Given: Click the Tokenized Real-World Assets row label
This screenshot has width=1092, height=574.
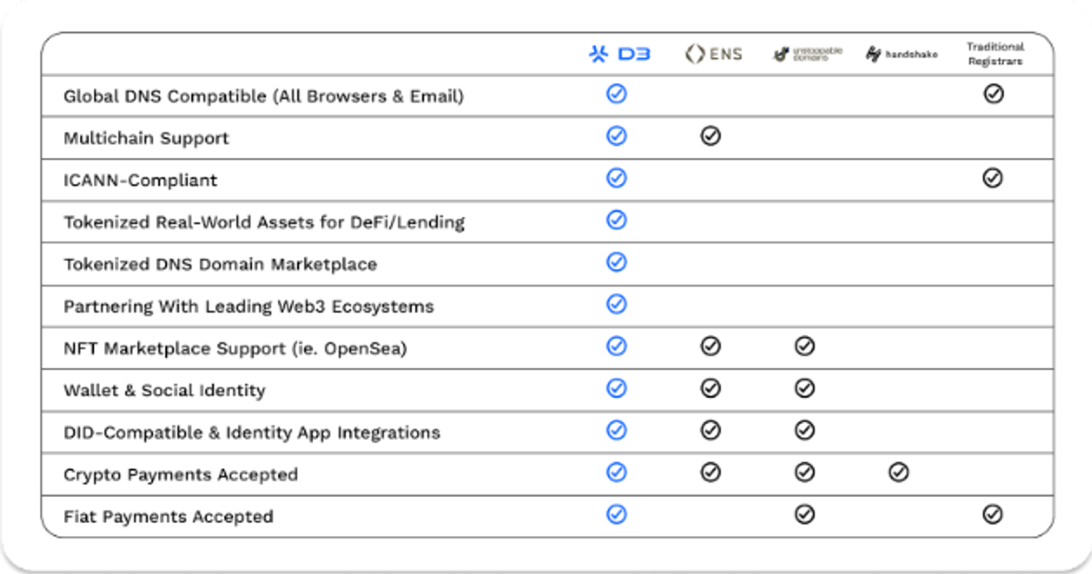Looking at the screenshot, I should 264,223.
